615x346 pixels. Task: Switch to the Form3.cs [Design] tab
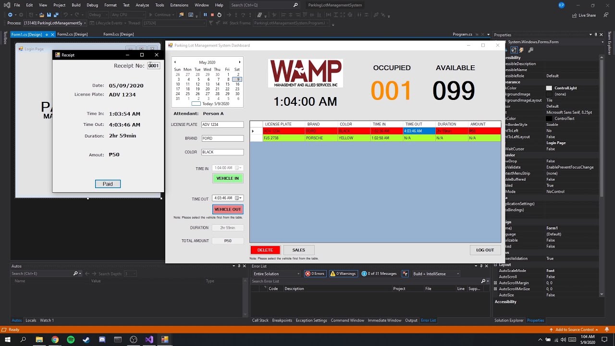(119, 35)
